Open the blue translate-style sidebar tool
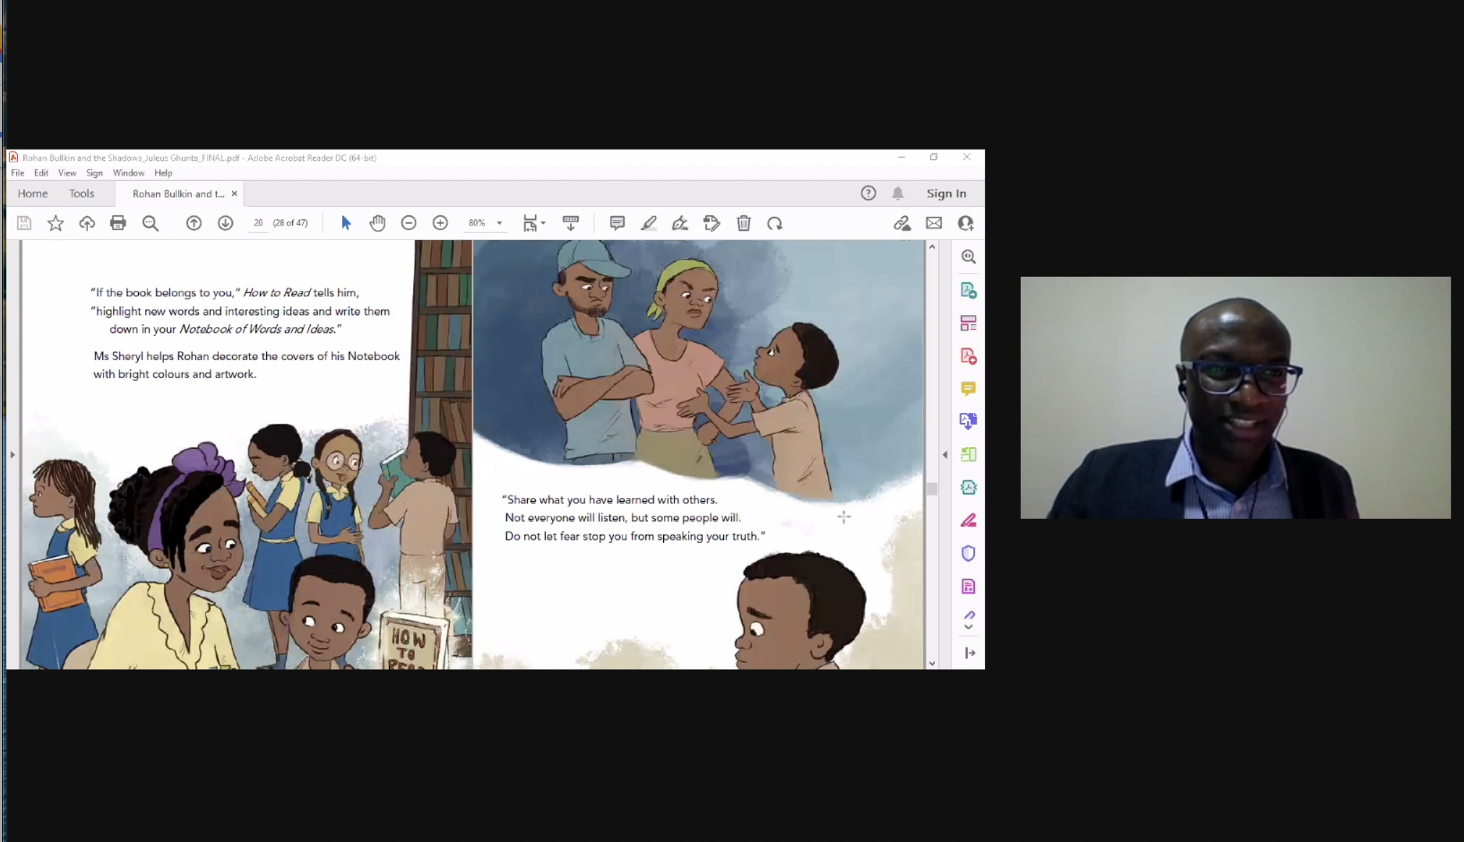The width and height of the screenshot is (1464, 842). [x=968, y=421]
